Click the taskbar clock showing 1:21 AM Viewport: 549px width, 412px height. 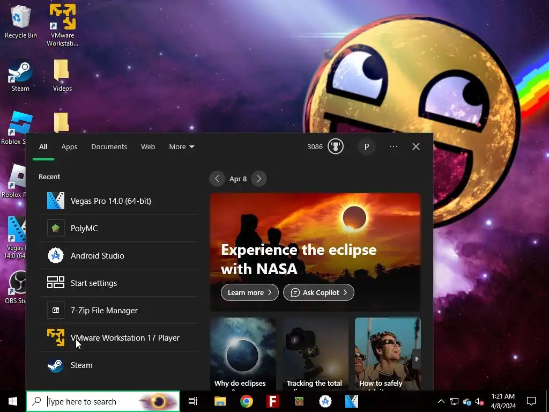503,401
